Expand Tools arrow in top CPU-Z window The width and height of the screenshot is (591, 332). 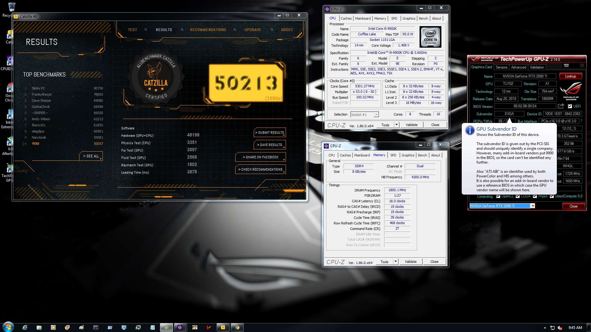pos(396,125)
